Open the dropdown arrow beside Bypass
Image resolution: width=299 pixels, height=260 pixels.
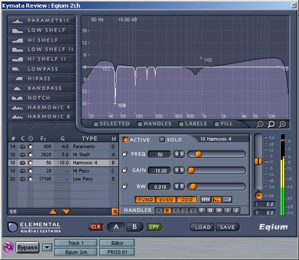point(47,247)
